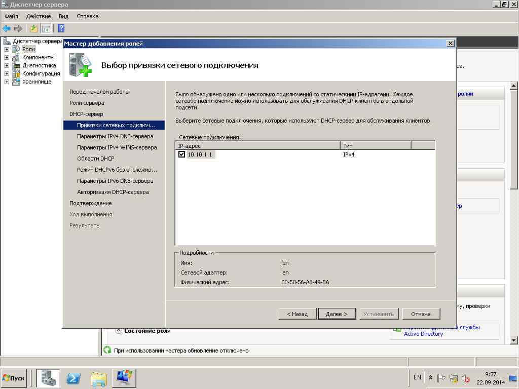519x389 pixels.
Task: Click the scroll down arrow of main window
Action: coord(513,340)
